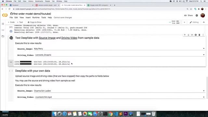Expand the RAM Disk runtime dropdown
Screen dimensions: 208x117
coord(184,22)
